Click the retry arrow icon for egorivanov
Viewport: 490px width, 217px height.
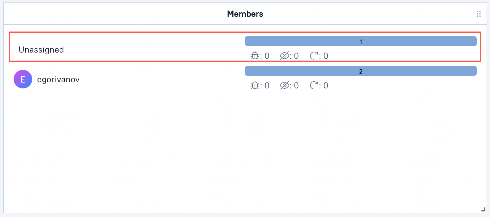click(314, 85)
